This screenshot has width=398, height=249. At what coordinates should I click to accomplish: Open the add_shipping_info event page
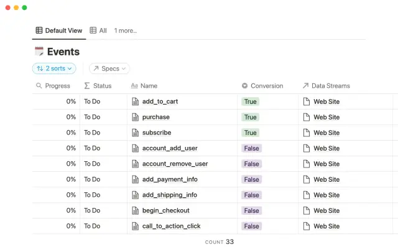(x=170, y=195)
